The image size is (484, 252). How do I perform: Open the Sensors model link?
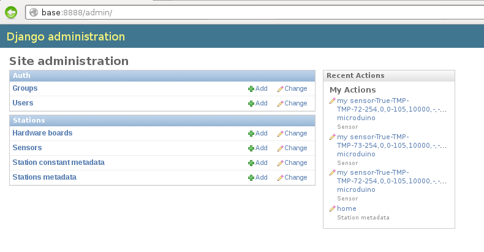[x=27, y=148]
